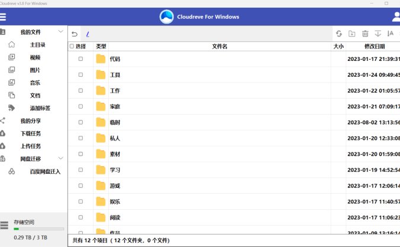The width and height of the screenshot is (400, 247).
Task: Click the cloud download icon beside 下载任务
Action: click(2, 133)
